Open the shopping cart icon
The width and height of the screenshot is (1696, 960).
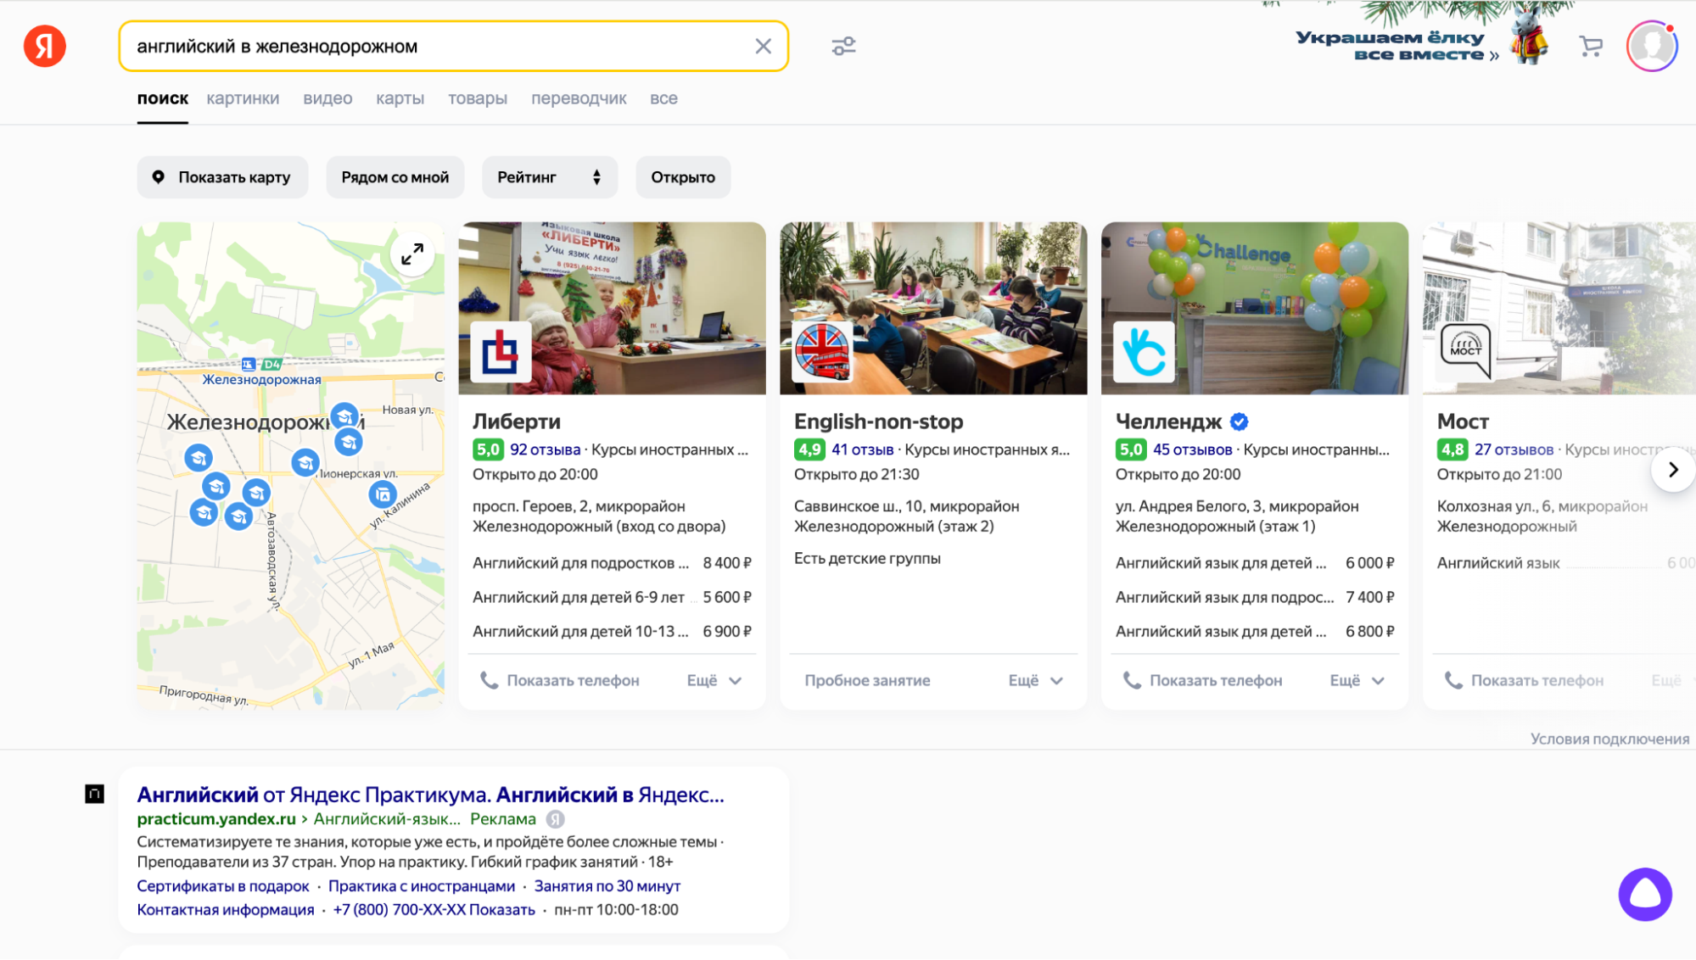[x=1591, y=47]
